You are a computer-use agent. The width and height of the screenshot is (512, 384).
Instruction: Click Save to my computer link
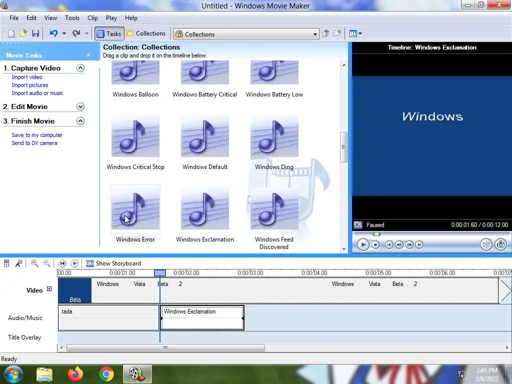click(x=37, y=135)
